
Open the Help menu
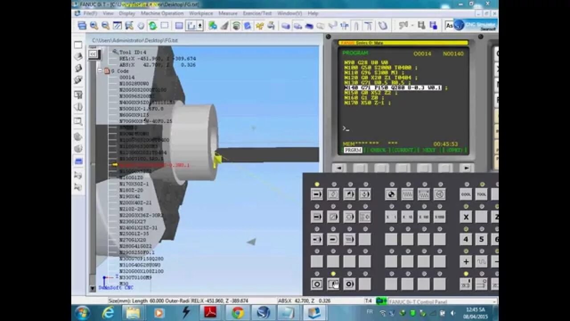(313, 13)
